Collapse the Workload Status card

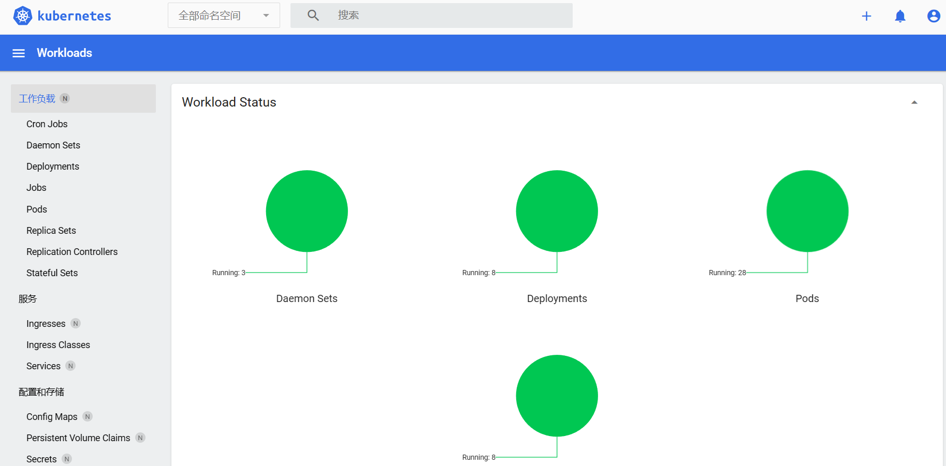(914, 102)
